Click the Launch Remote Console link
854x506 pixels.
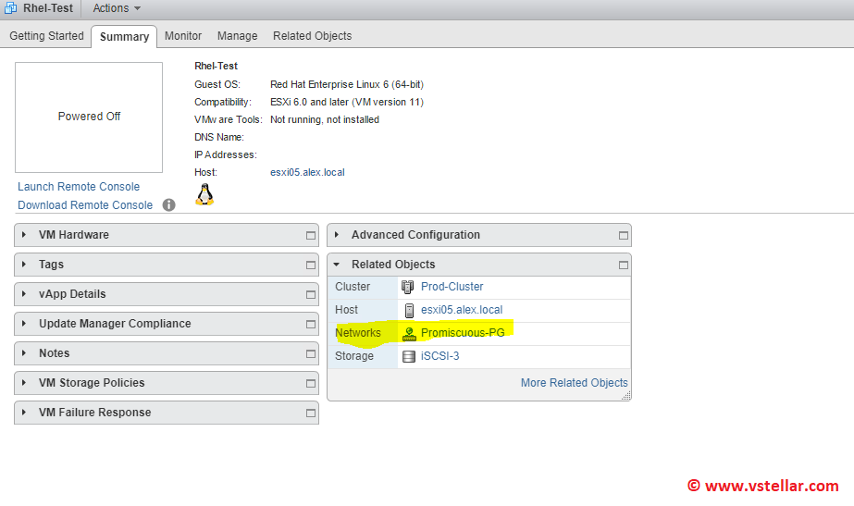pos(79,187)
